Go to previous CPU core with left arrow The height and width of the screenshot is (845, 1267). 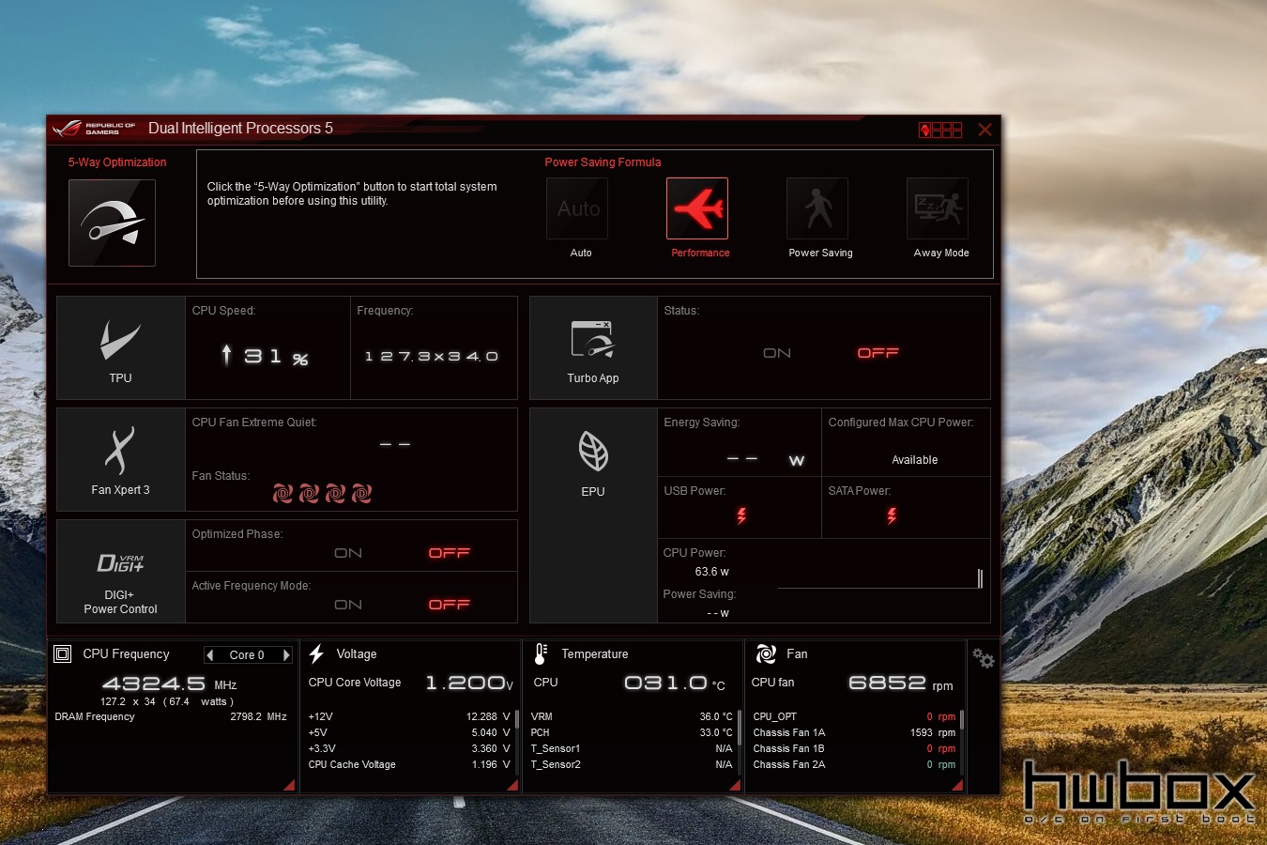pos(210,655)
